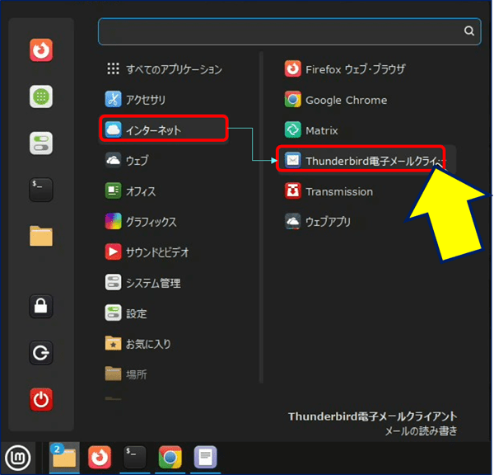494x475 pixels.
Task: Select ウェブ category
Action: [164, 161]
